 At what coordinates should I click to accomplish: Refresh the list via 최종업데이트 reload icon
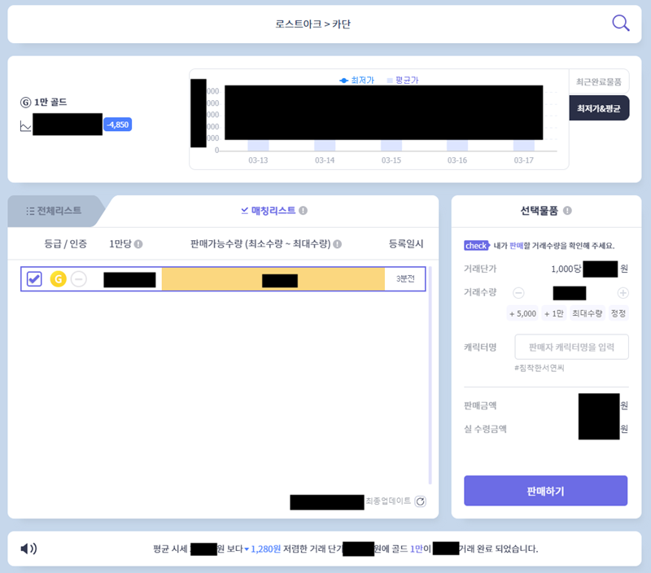[420, 501]
